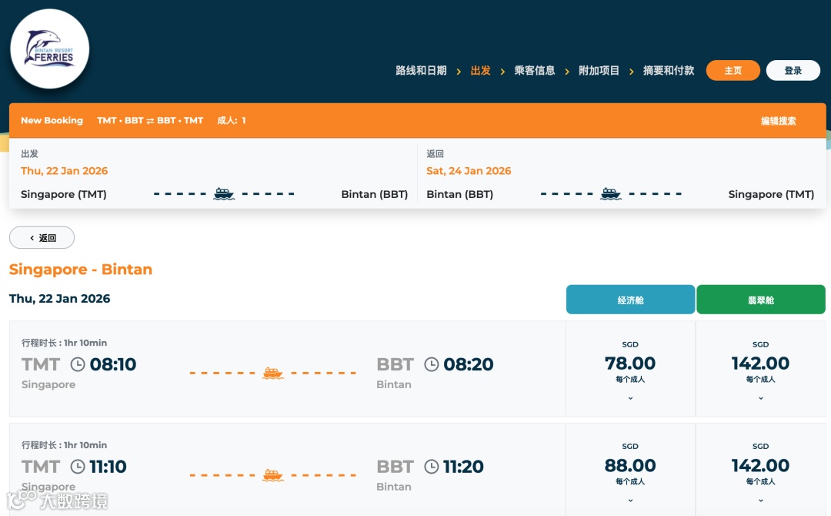Image resolution: width=831 pixels, height=516 pixels.
Task: Click the 08:10 departure time
Action: point(113,364)
